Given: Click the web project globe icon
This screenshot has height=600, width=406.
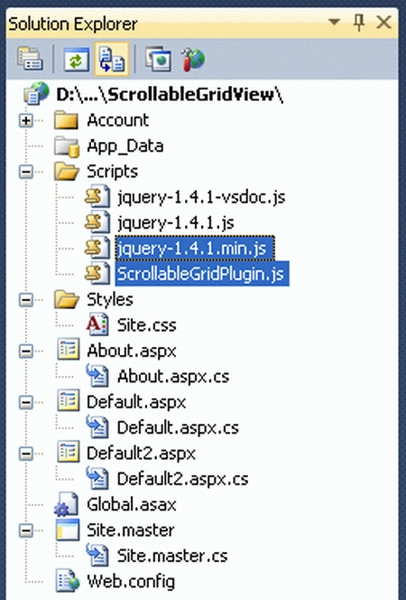Looking at the screenshot, I should pyautogui.click(x=37, y=93).
